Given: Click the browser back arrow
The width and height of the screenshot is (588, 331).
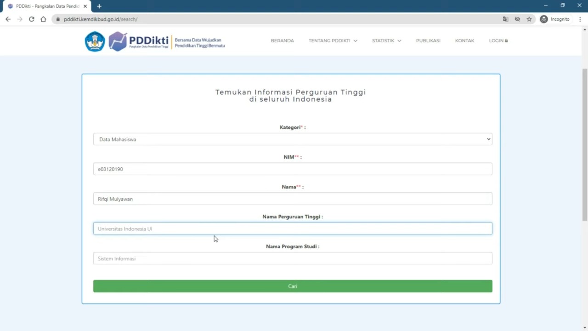Looking at the screenshot, I should [8, 19].
